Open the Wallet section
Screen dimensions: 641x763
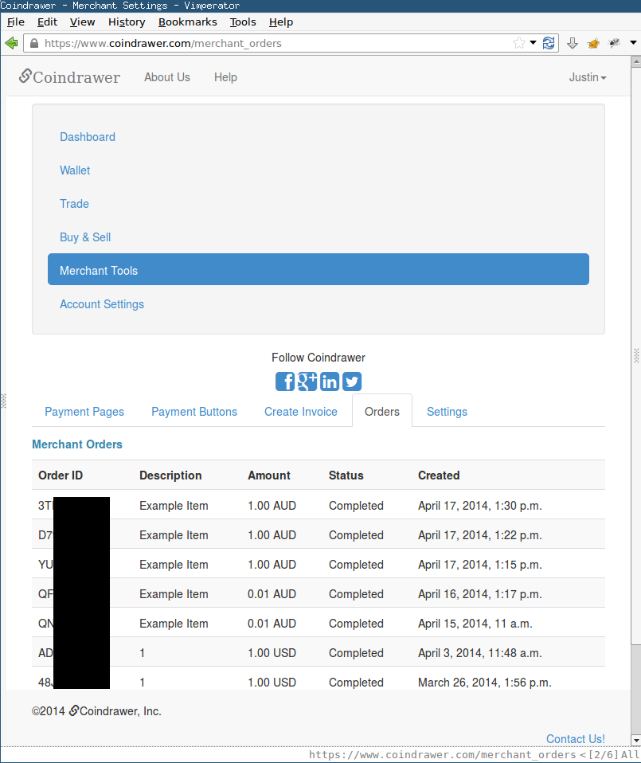click(75, 170)
